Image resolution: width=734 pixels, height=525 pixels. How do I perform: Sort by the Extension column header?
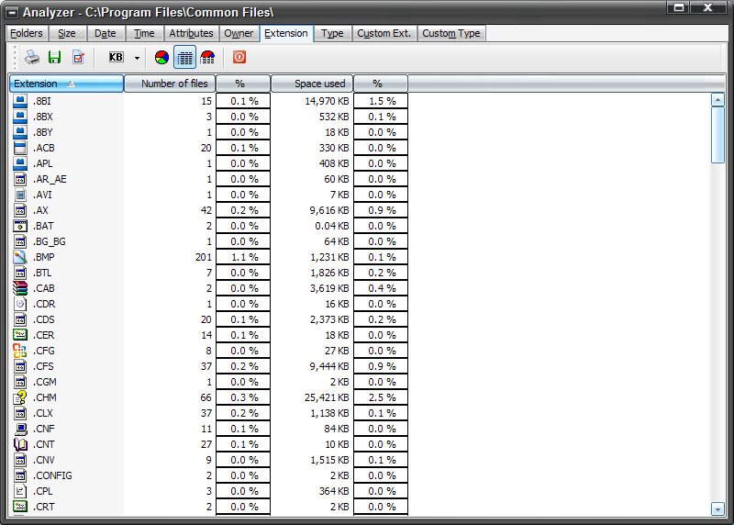(x=66, y=84)
